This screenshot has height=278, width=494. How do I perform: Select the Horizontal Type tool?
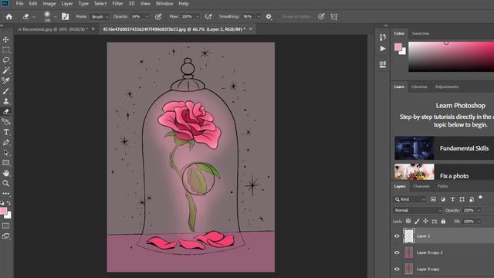[x=5, y=132]
